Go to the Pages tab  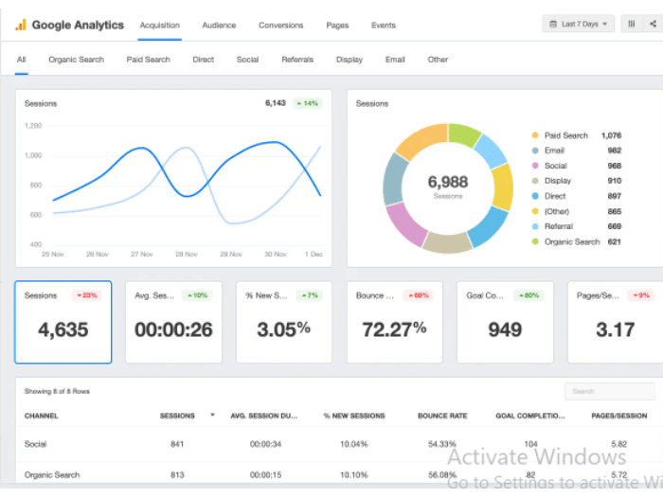[x=337, y=26]
